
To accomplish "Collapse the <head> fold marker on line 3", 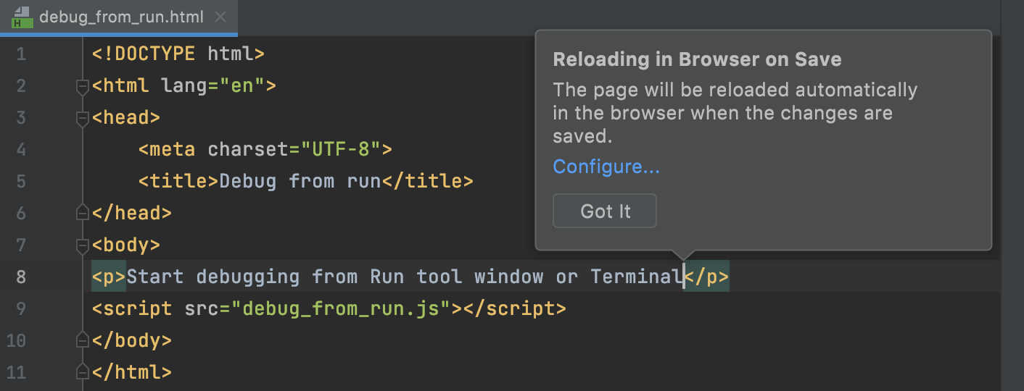I will tap(82, 119).
